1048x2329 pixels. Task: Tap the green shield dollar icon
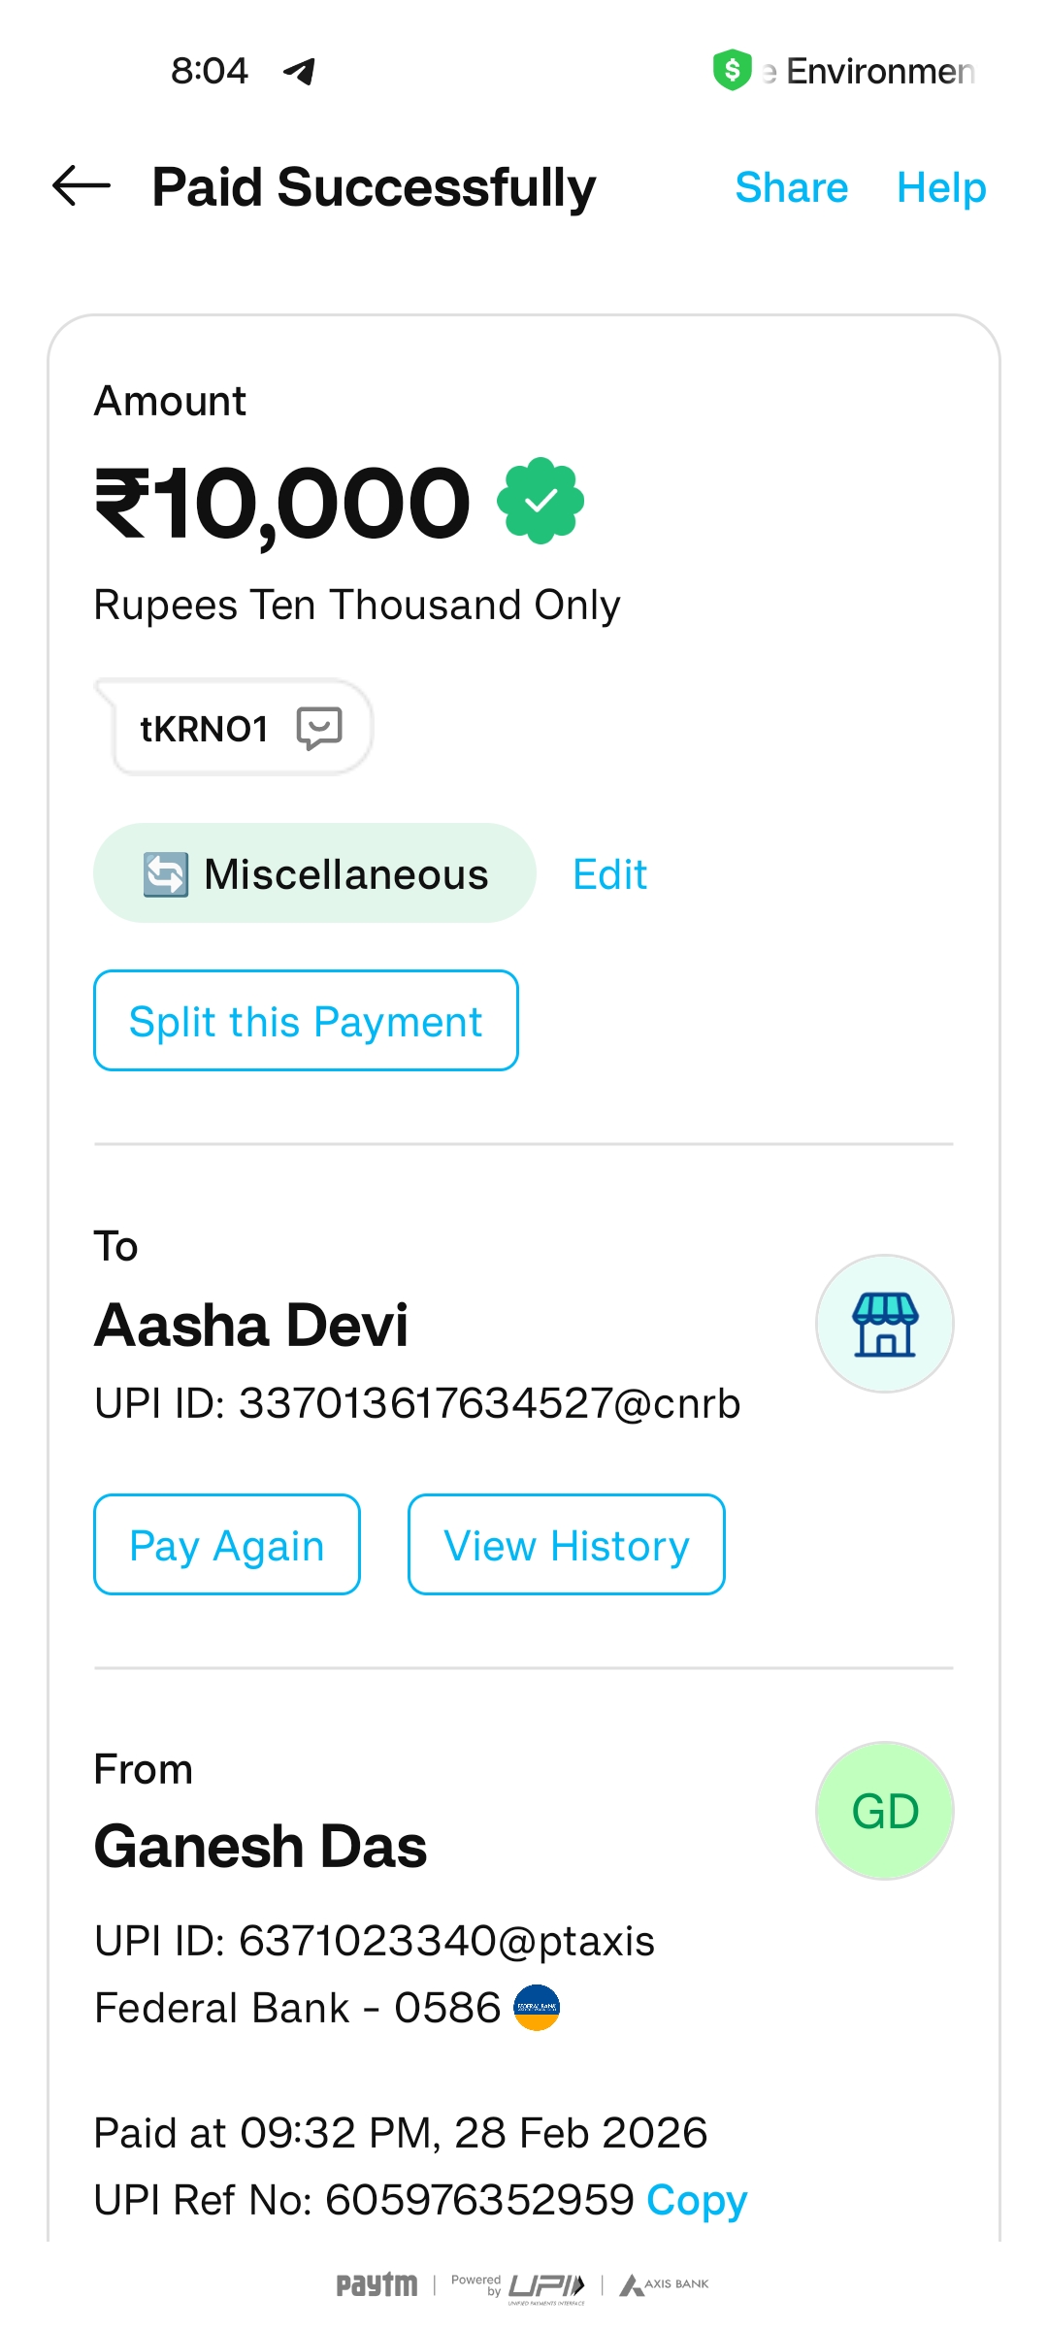point(733,70)
